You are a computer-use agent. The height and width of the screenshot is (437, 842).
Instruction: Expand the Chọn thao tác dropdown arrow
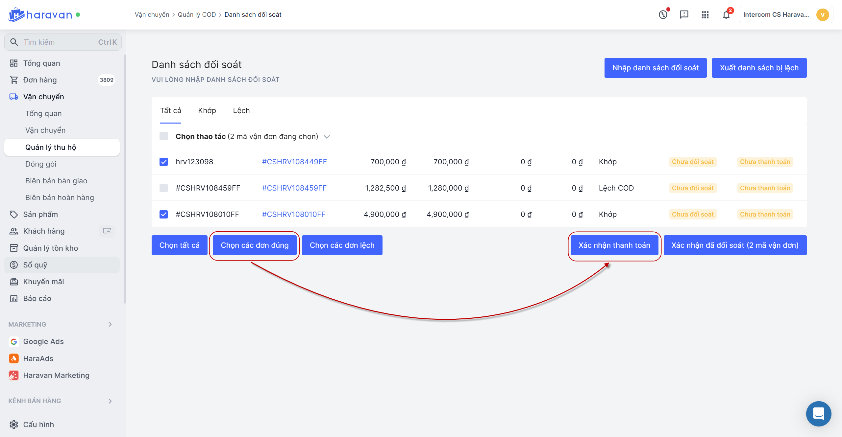point(327,137)
